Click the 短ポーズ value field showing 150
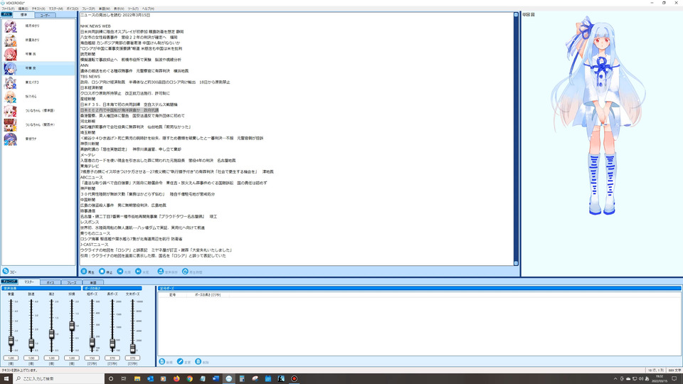The height and width of the screenshot is (384, 683). [92, 358]
